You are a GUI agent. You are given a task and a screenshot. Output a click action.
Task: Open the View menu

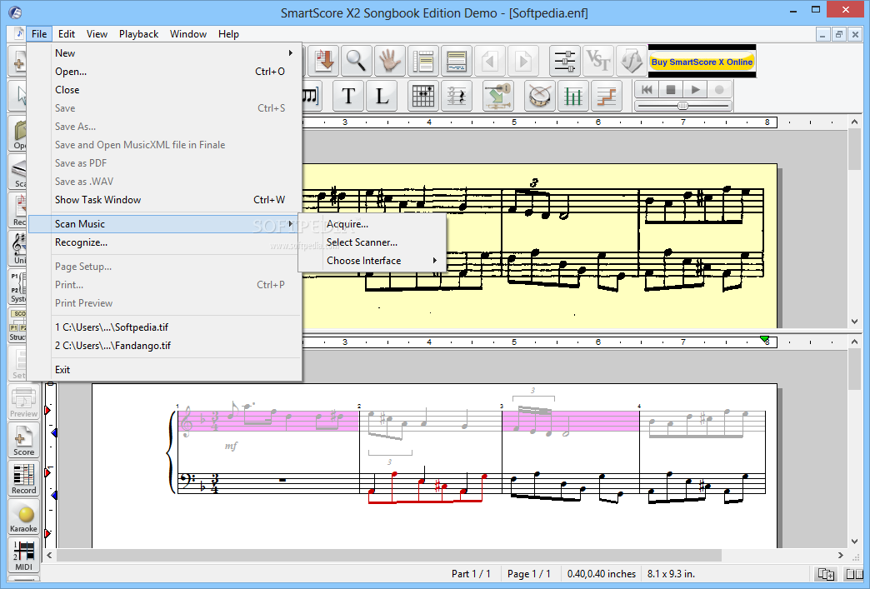coord(97,34)
